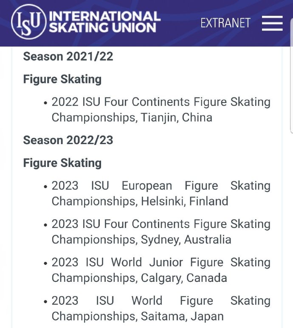Click the World Junior Championships Calgary entry

pyautogui.click(x=161, y=270)
